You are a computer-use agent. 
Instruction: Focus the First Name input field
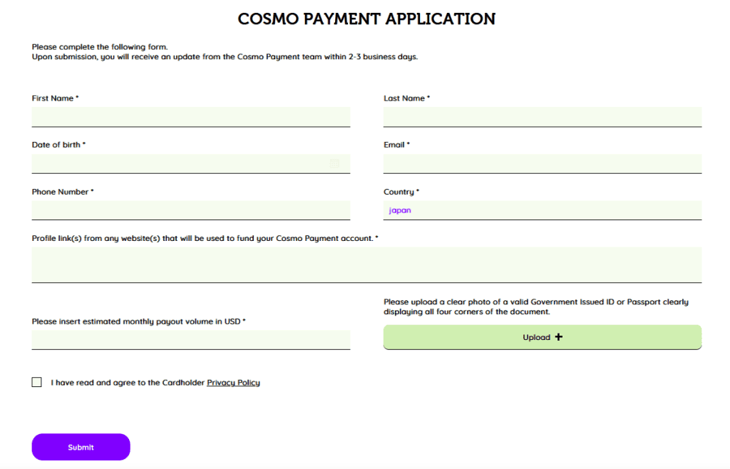point(191,117)
